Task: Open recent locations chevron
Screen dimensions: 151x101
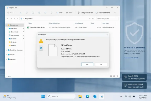Action: coord(15,19)
